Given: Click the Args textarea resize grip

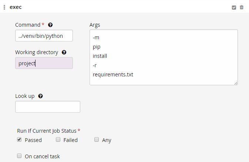Looking at the screenshot, I should pyautogui.click(x=236, y=83).
